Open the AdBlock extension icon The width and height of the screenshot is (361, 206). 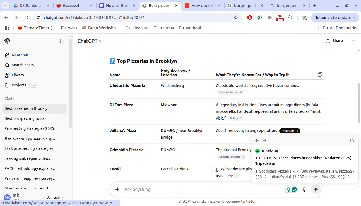click(x=249, y=17)
